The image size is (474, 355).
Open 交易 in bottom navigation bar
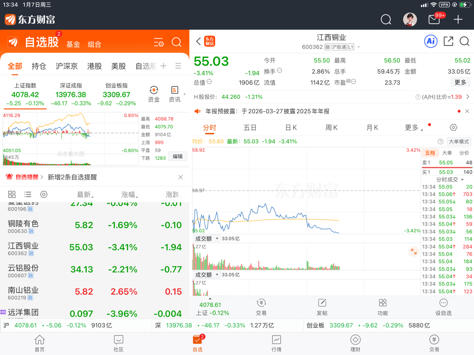pos(434,343)
